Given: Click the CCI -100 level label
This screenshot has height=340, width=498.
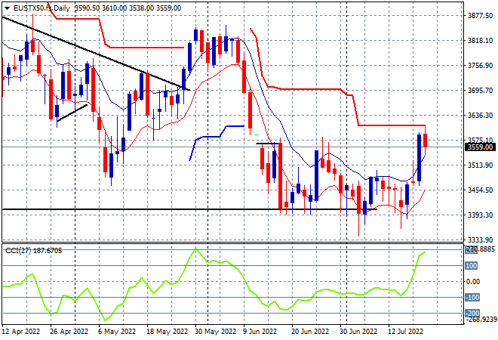Looking at the screenshot, I should [x=472, y=298].
